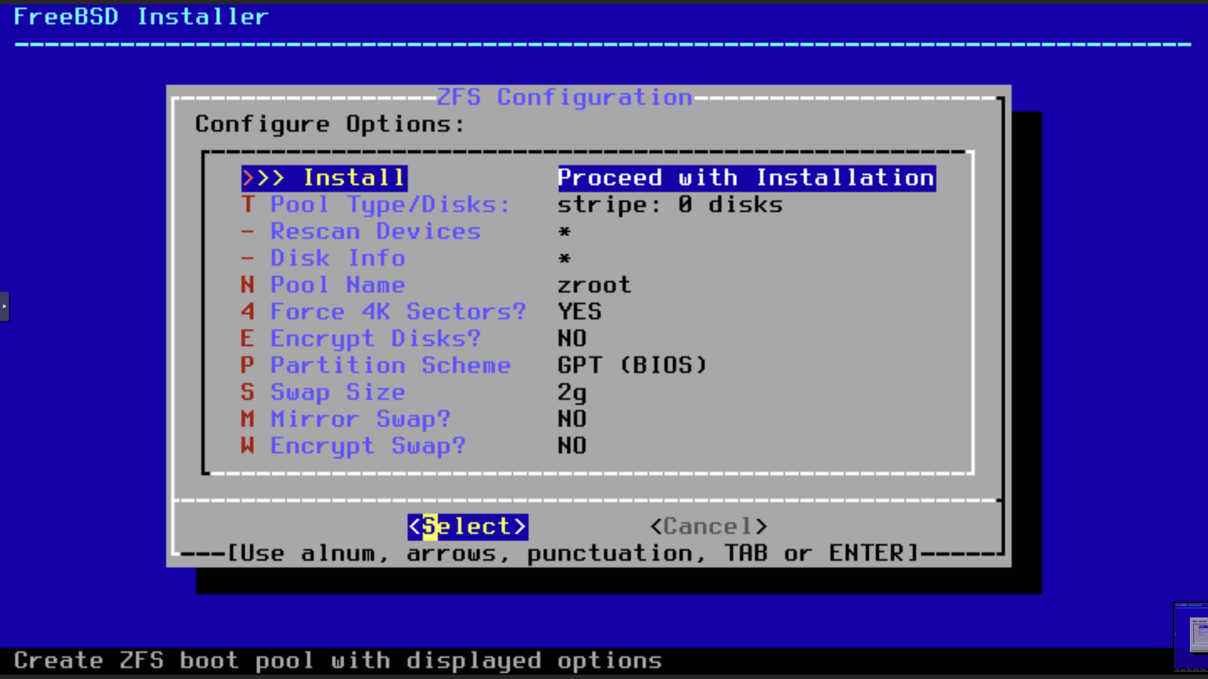View Disk Info
Viewport: 1208px width, 679px height.
tap(338, 257)
